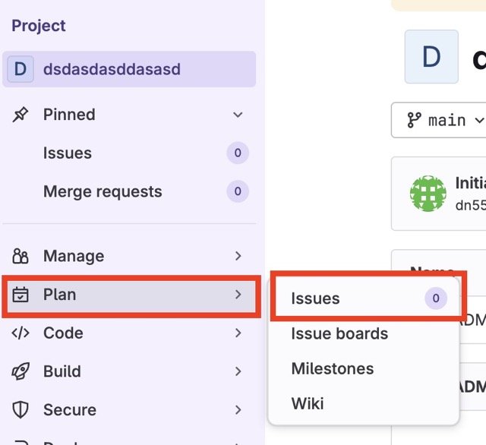
Task: Open the dsdasdasddasasd project item
Action: tap(112, 69)
